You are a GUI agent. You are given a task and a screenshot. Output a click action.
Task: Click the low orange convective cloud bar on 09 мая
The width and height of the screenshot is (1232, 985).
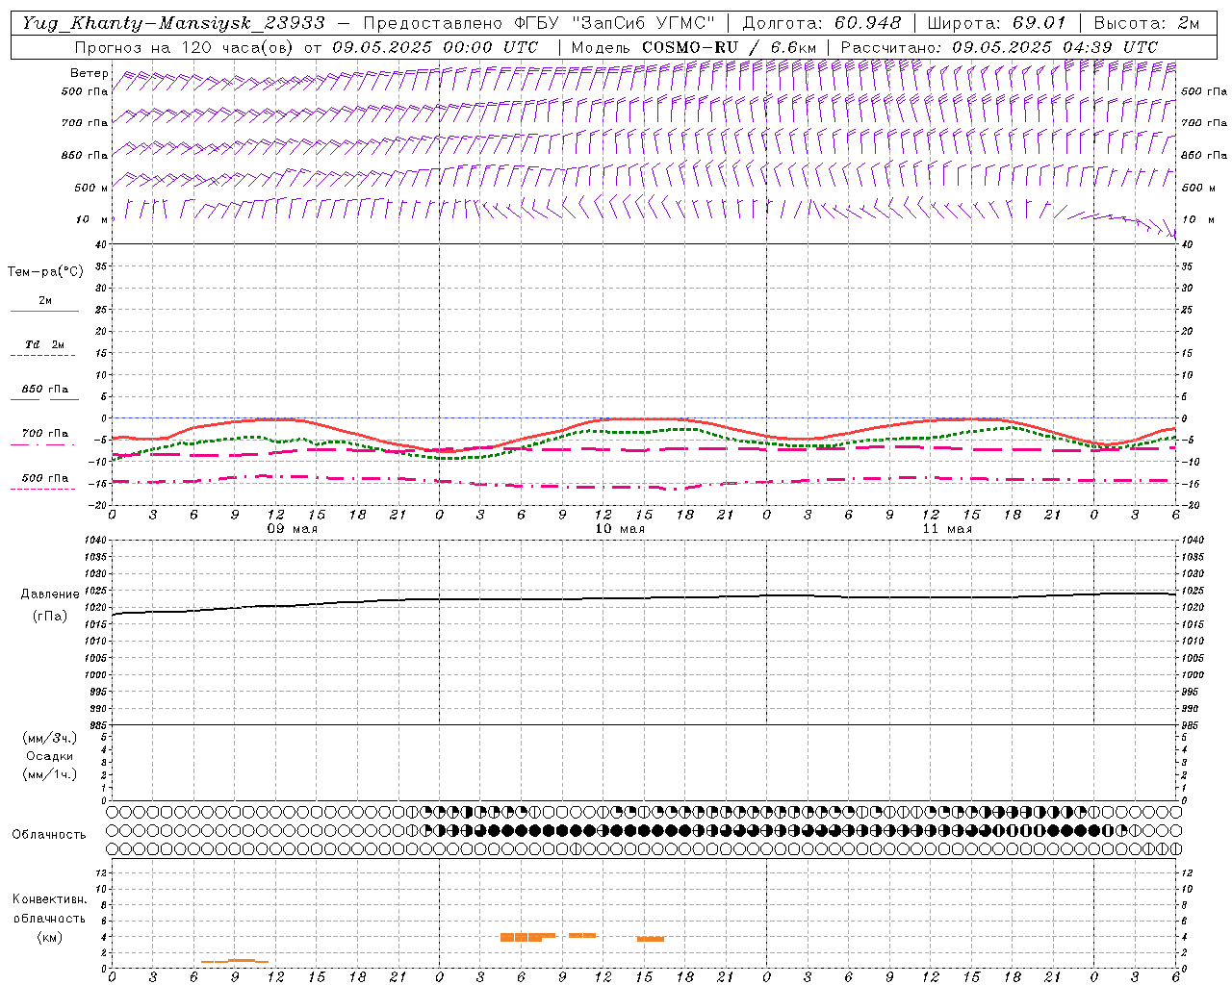[x=235, y=961]
